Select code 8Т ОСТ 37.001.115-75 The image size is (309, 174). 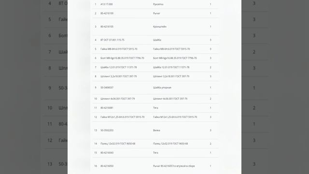click(x=112, y=40)
